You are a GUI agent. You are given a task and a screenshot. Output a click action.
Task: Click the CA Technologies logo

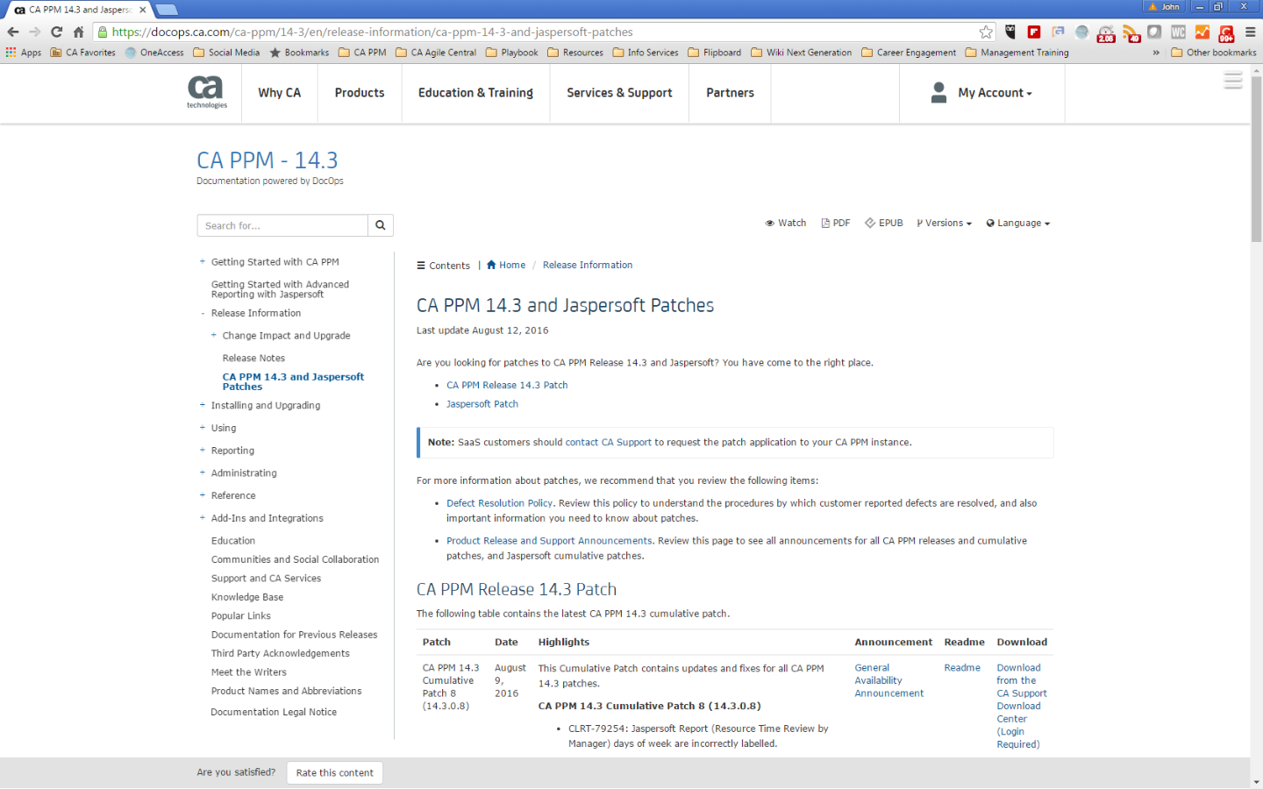click(x=206, y=92)
